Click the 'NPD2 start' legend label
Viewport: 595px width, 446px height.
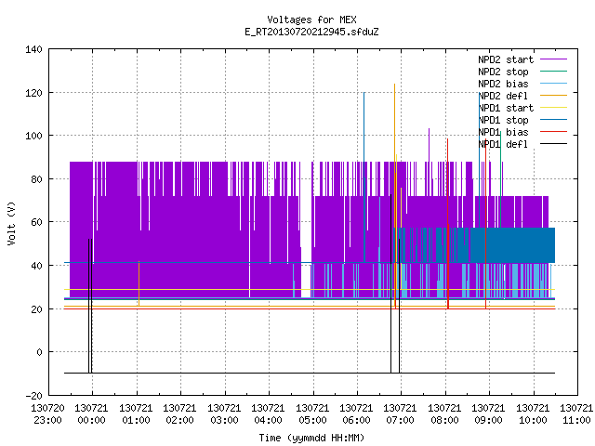tap(506, 59)
